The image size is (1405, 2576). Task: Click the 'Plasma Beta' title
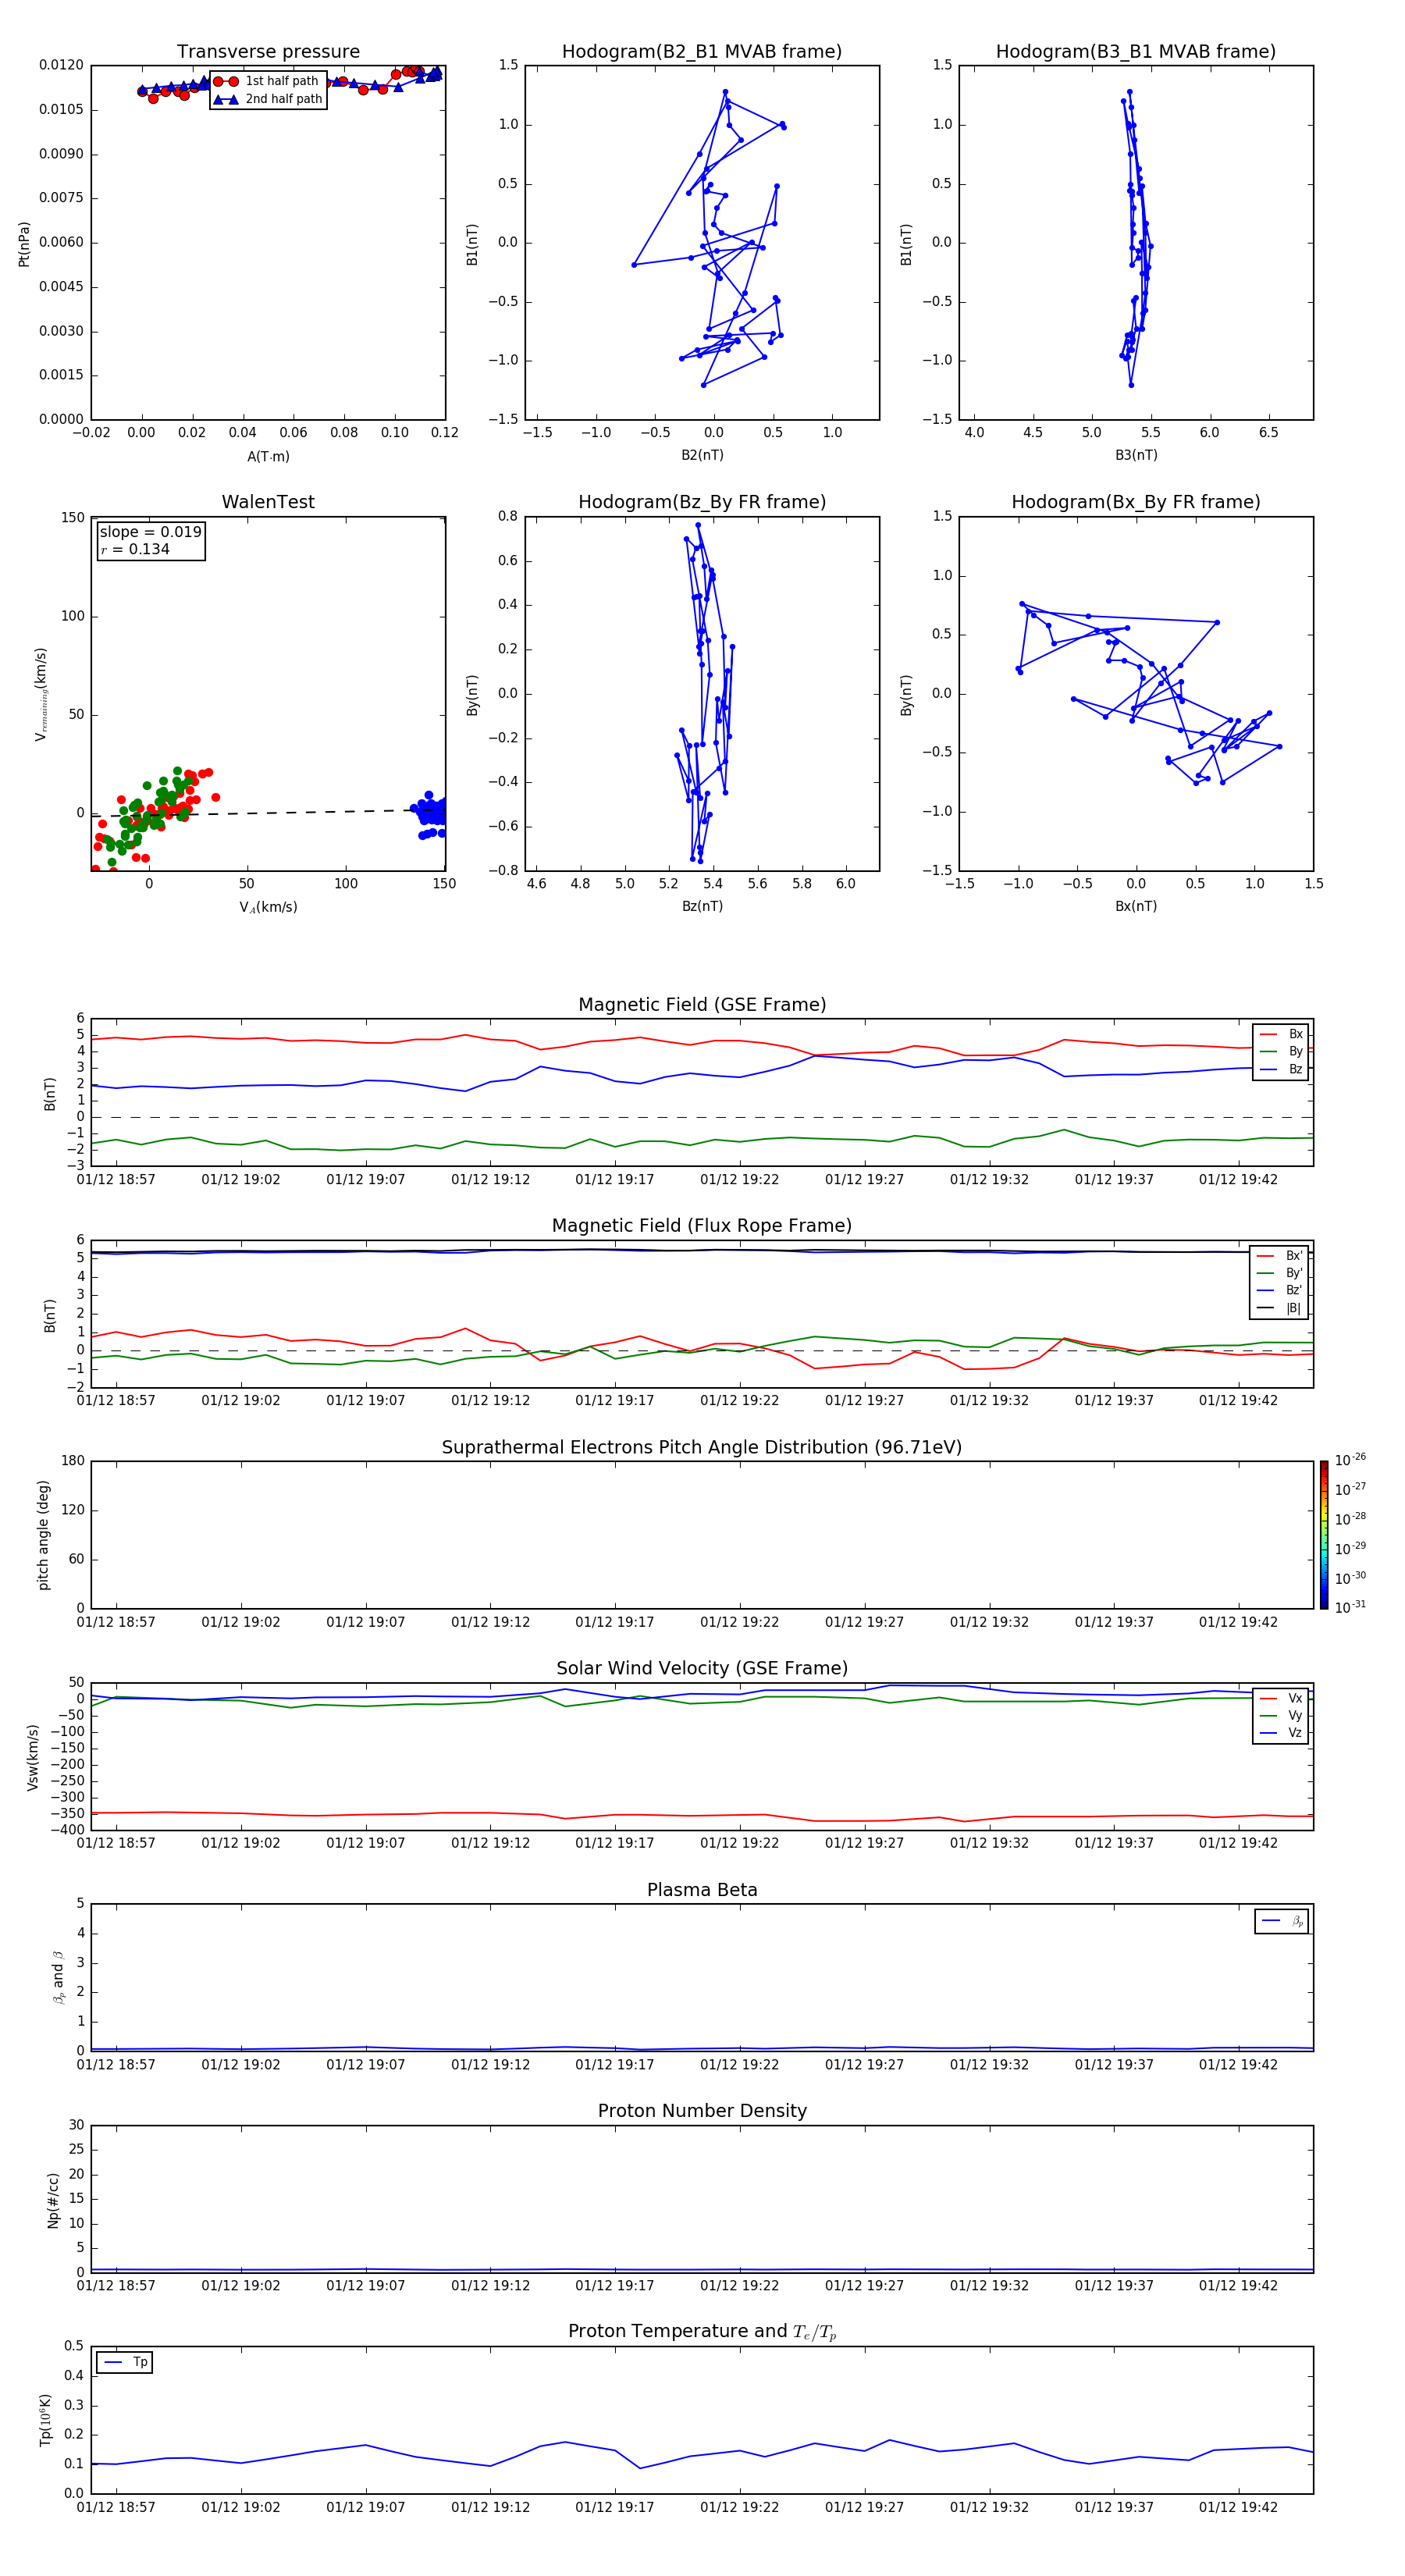[702, 1890]
